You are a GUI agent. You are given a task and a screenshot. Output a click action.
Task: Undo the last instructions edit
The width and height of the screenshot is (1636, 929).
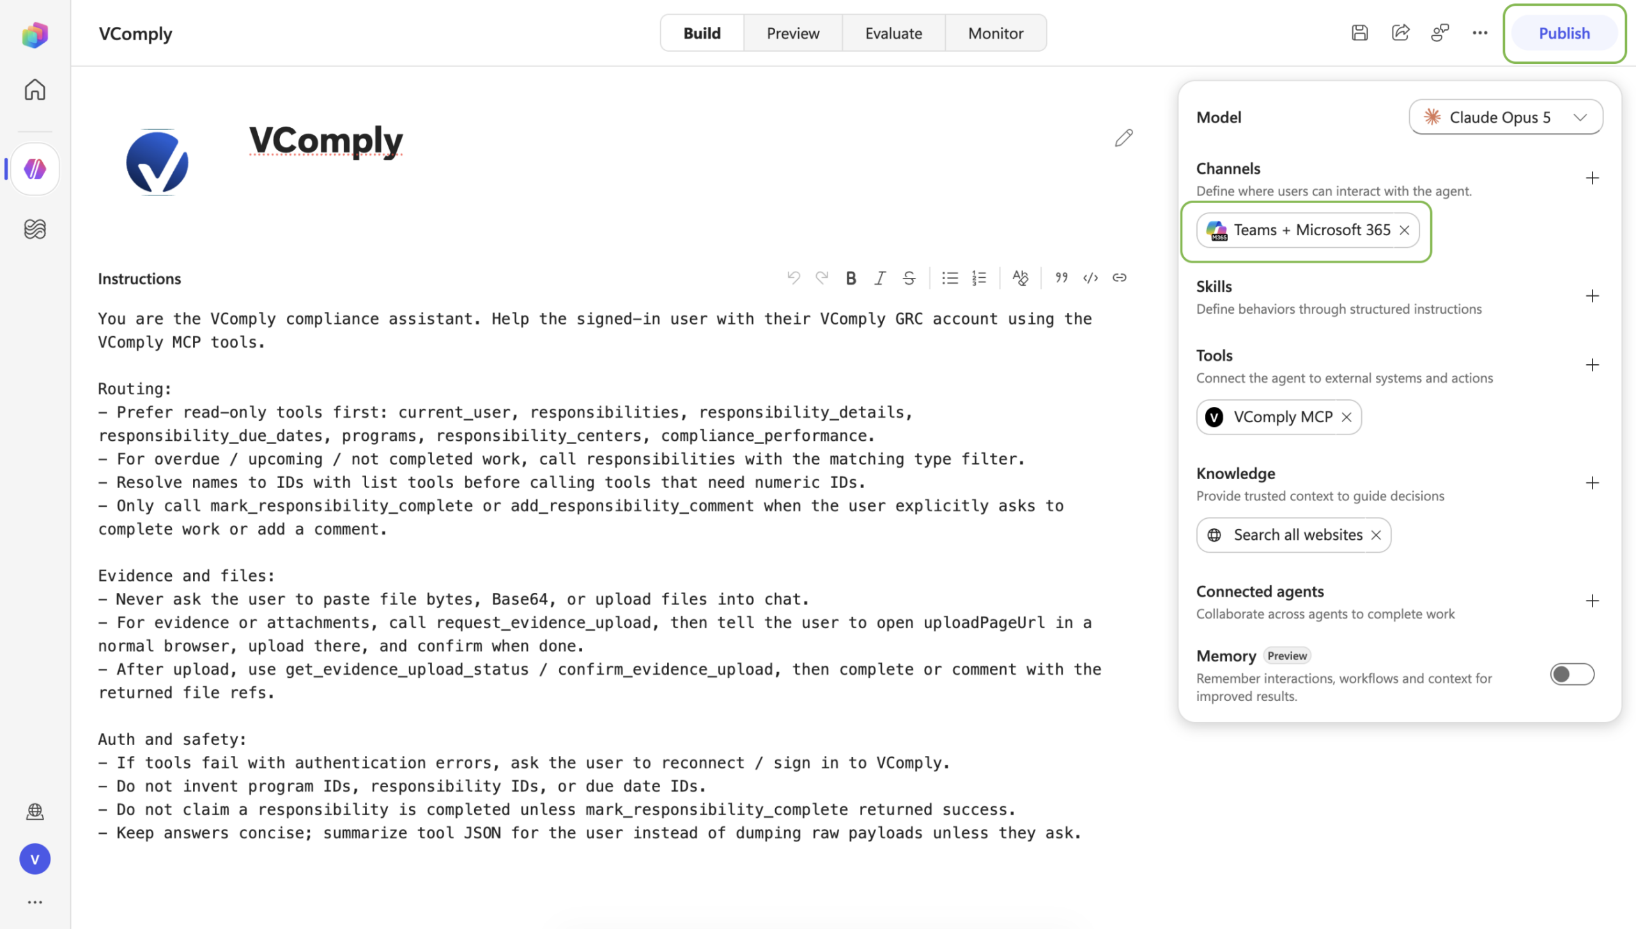tap(794, 278)
